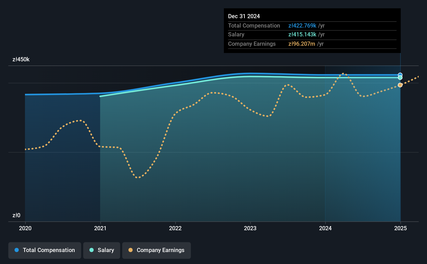427x264 pixels.
Task: Click the 2023 x-axis label
Action: pyautogui.click(x=250, y=228)
